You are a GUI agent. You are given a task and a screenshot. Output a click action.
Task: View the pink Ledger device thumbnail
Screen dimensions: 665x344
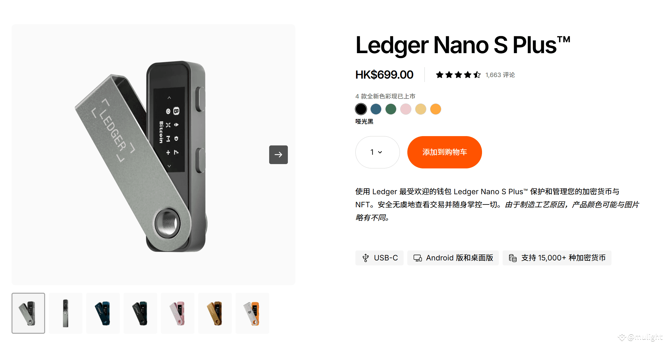tap(178, 313)
